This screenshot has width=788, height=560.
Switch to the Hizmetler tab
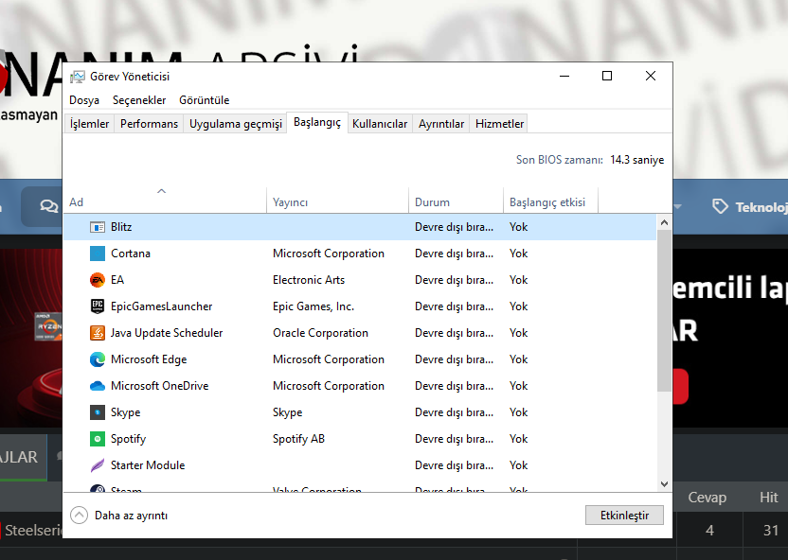(499, 123)
